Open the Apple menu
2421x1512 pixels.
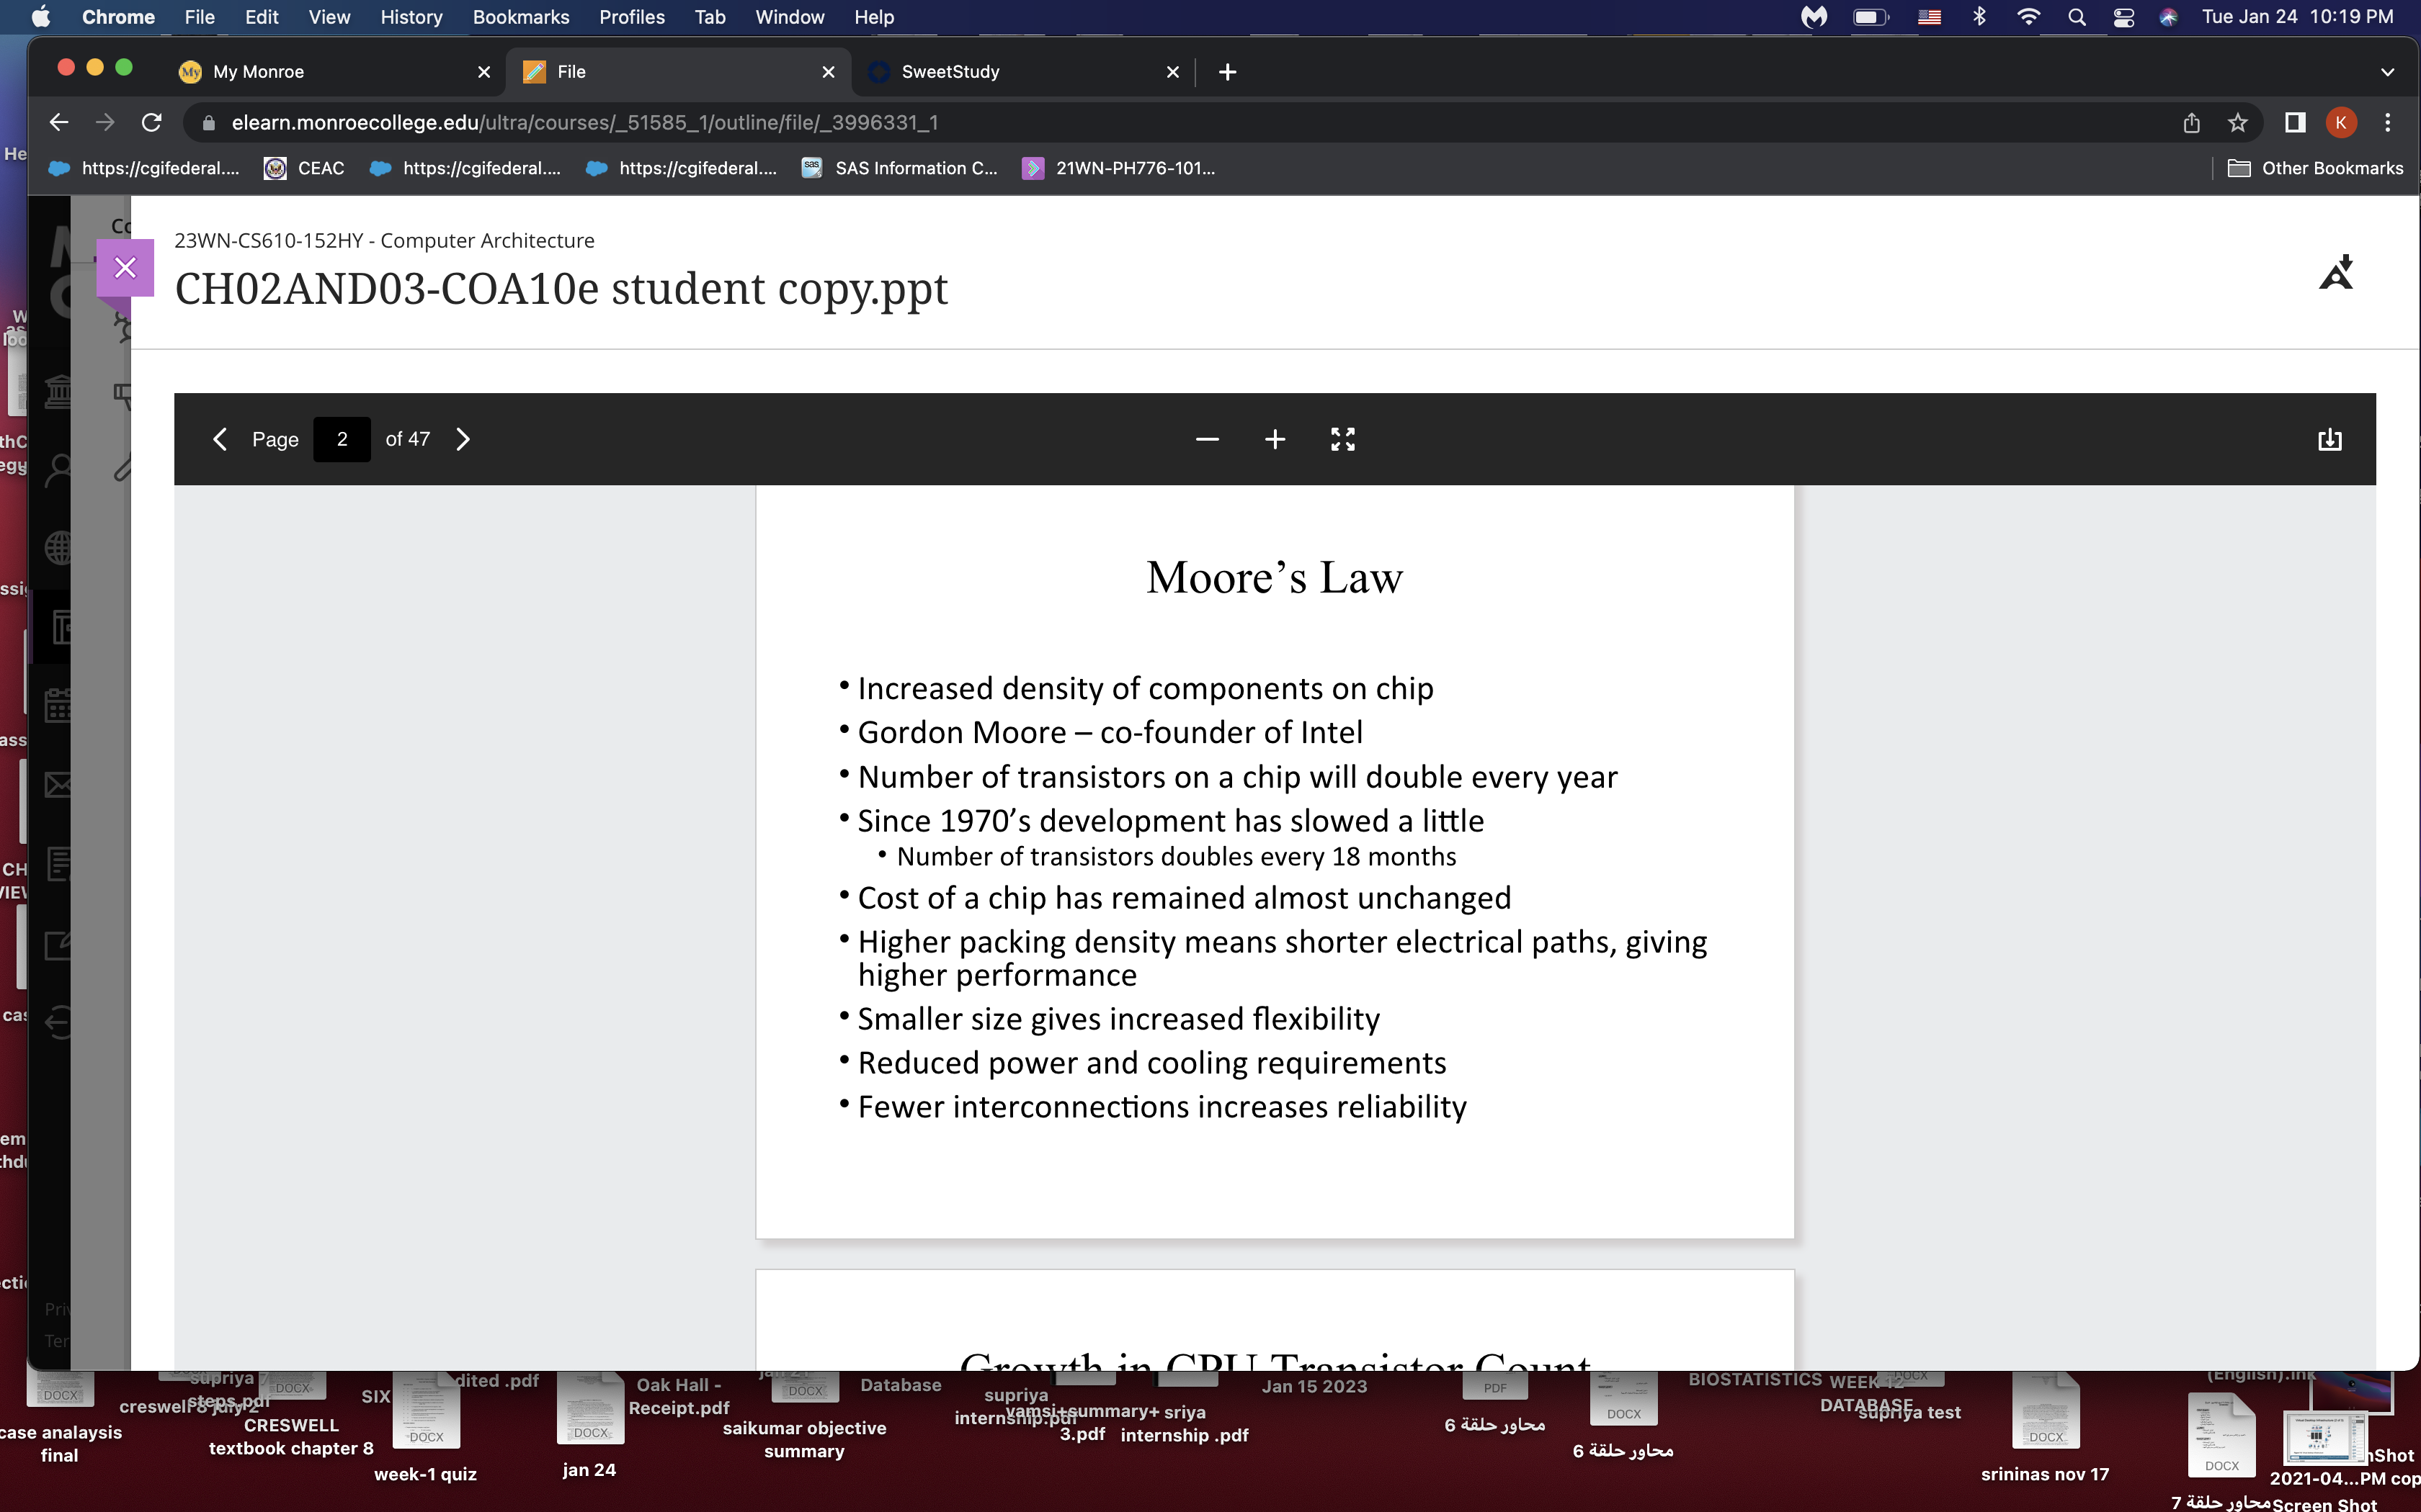click(41, 17)
